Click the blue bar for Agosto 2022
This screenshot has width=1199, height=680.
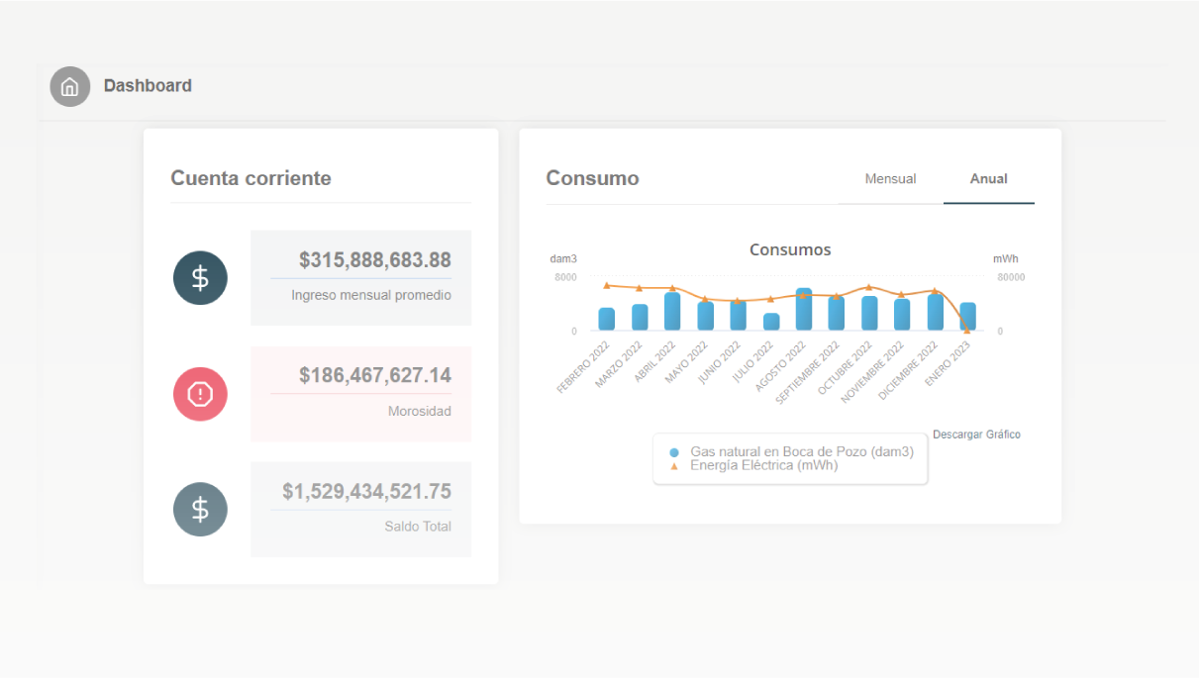coord(804,310)
